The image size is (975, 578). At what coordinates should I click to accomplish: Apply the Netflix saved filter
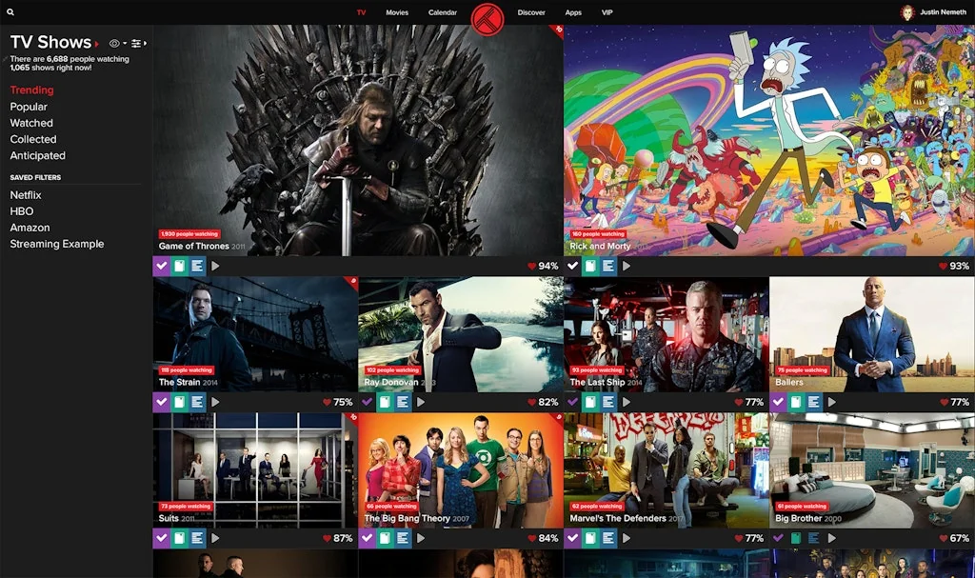point(26,195)
